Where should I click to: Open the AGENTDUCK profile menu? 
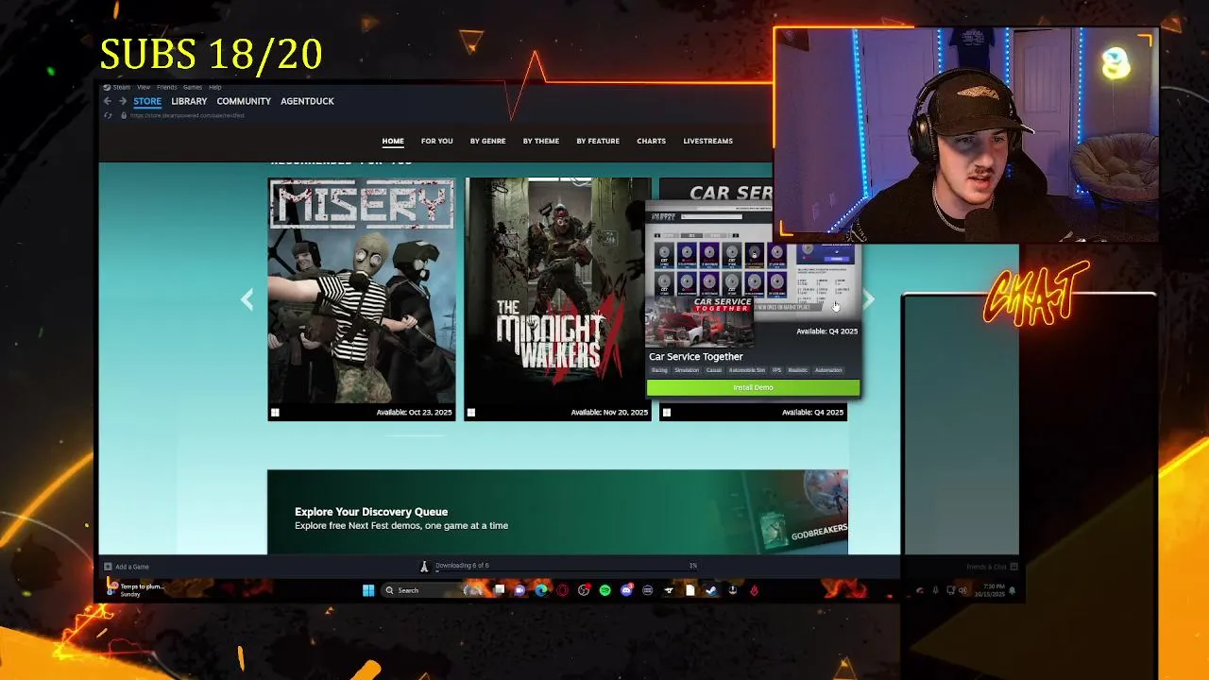pyautogui.click(x=307, y=101)
